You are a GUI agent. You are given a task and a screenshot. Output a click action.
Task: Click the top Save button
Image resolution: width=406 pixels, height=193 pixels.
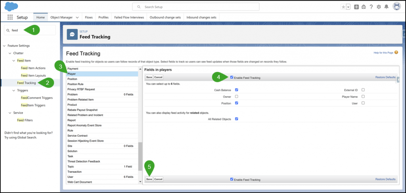tap(149, 77)
